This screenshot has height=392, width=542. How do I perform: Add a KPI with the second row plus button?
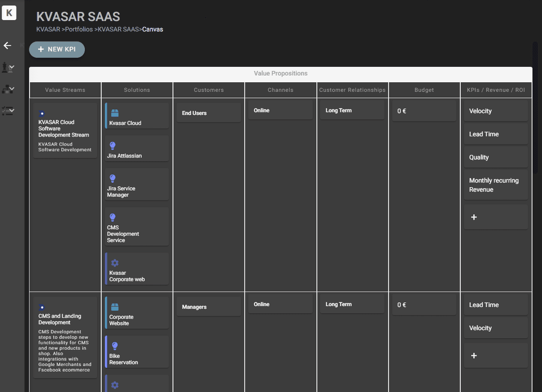tap(495, 356)
